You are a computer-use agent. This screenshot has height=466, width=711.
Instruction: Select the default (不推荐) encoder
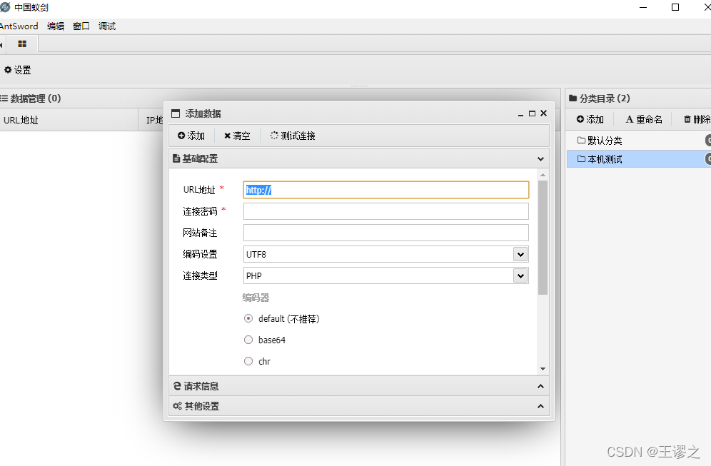click(248, 319)
